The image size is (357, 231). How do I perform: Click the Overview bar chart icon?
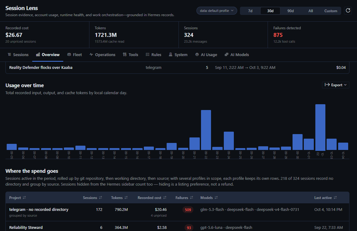tap(38, 55)
